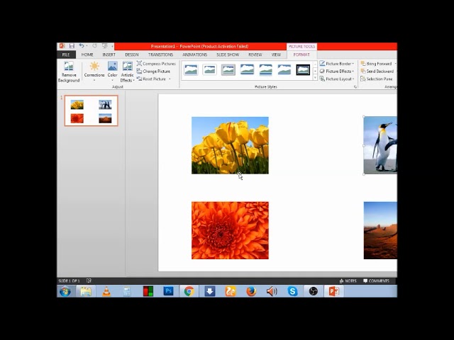
Task: Apply the black-framed picture style
Action: pyautogui.click(x=303, y=69)
